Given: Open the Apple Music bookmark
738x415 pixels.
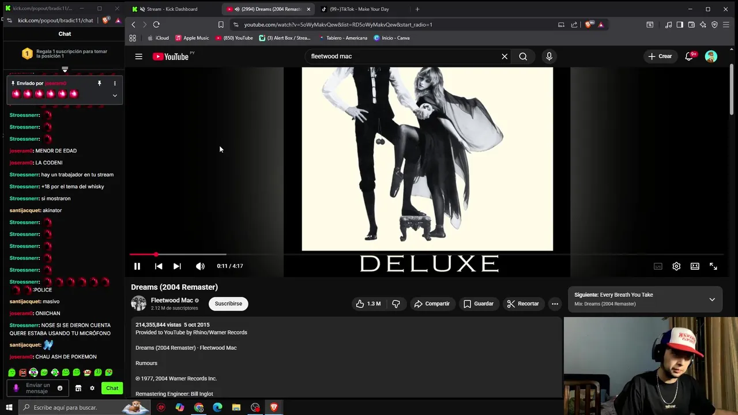Looking at the screenshot, I should (x=192, y=38).
